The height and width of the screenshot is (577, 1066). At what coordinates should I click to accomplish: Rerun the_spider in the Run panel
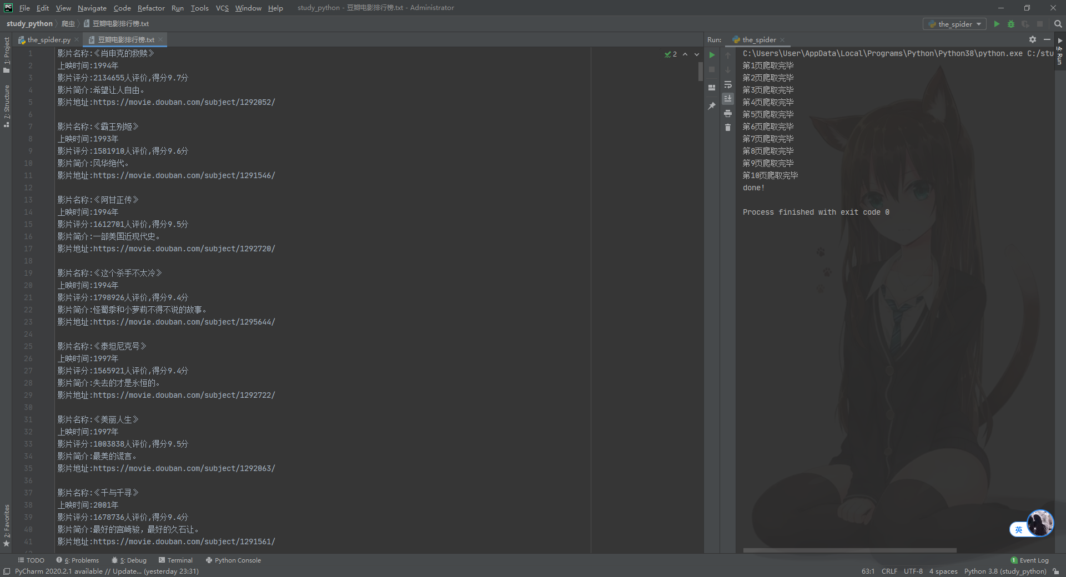pyautogui.click(x=712, y=55)
